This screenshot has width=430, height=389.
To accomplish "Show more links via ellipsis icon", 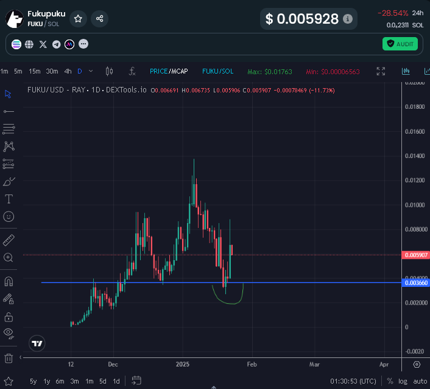I will click(83, 44).
